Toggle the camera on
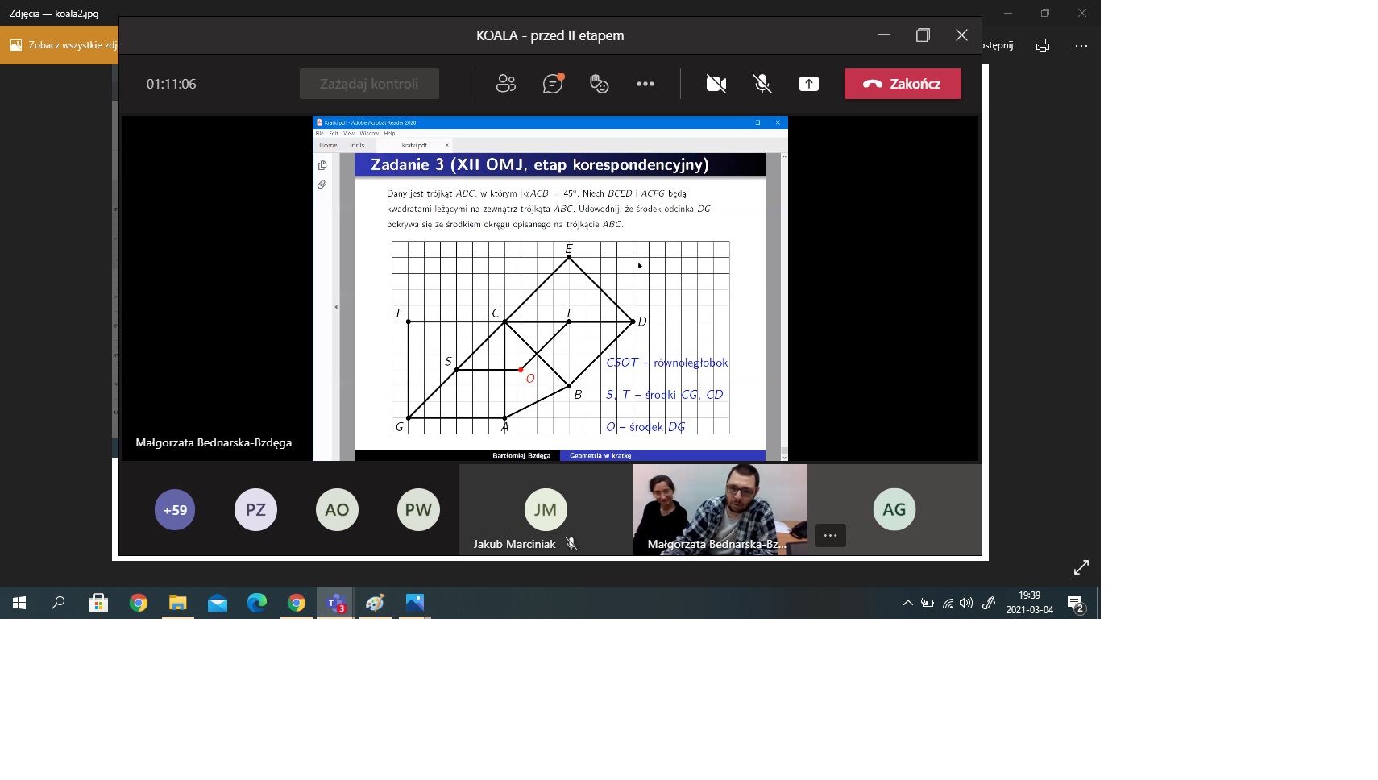Screen dimensions: 1378x780 point(716,84)
